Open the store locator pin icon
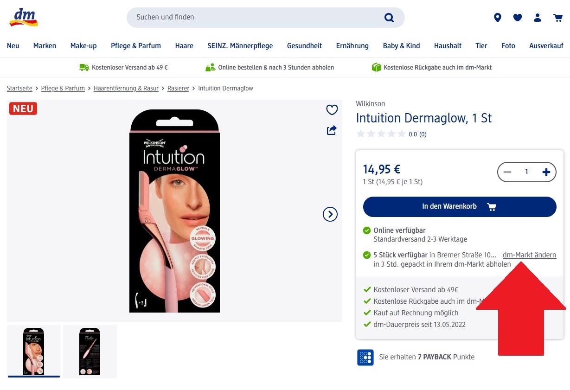This screenshot has height=390, width=570. click(498, 18)
